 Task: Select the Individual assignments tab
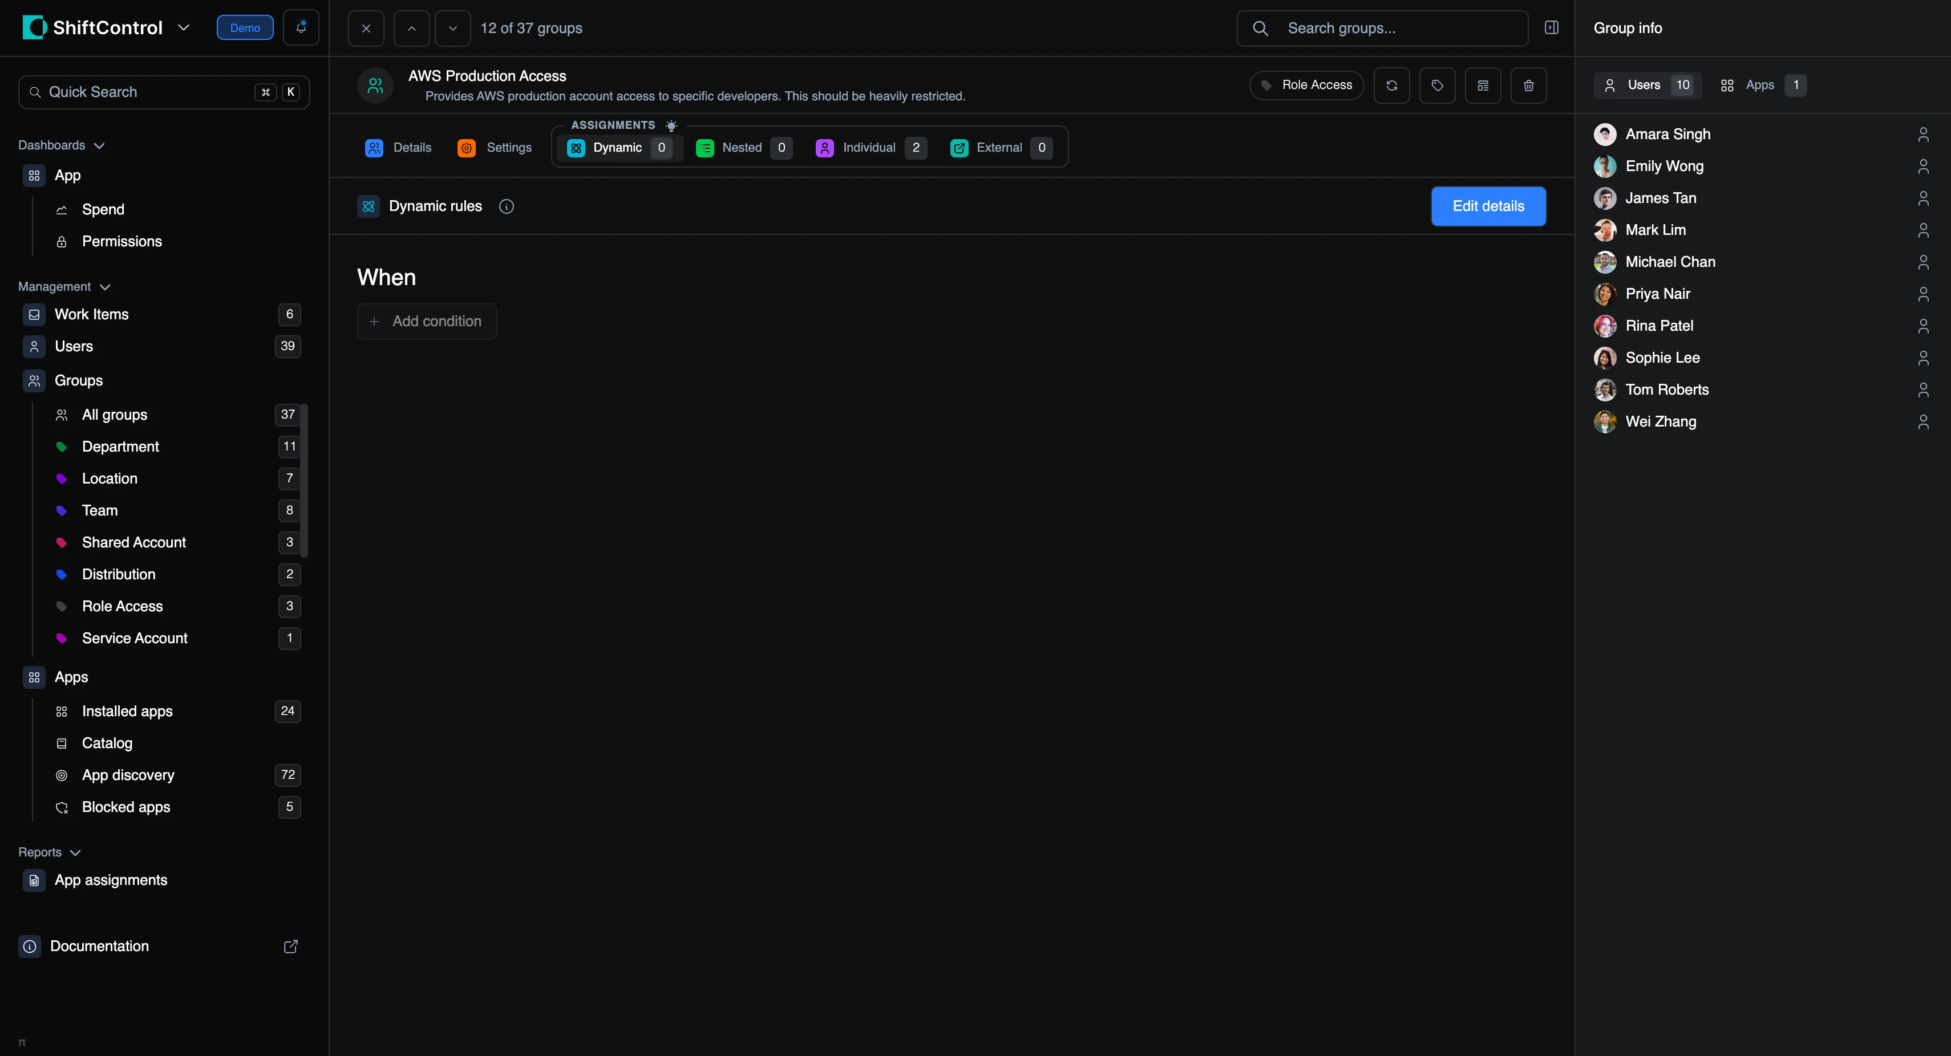point(871,148)
